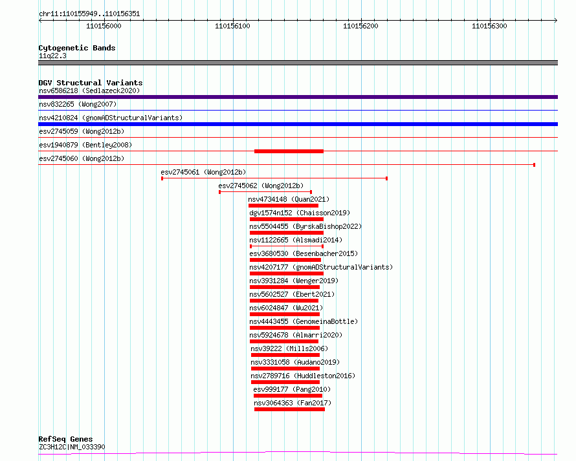Click the esv2745060 (Wong2012b) label

[82, 158]
